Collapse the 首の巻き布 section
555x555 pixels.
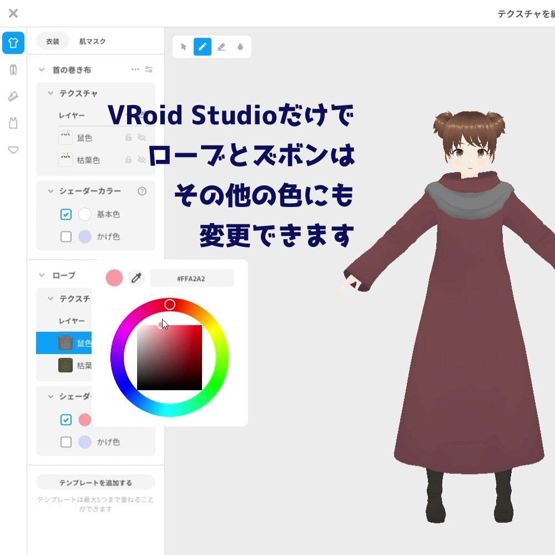pyautogui.click(x=41, y=69)
